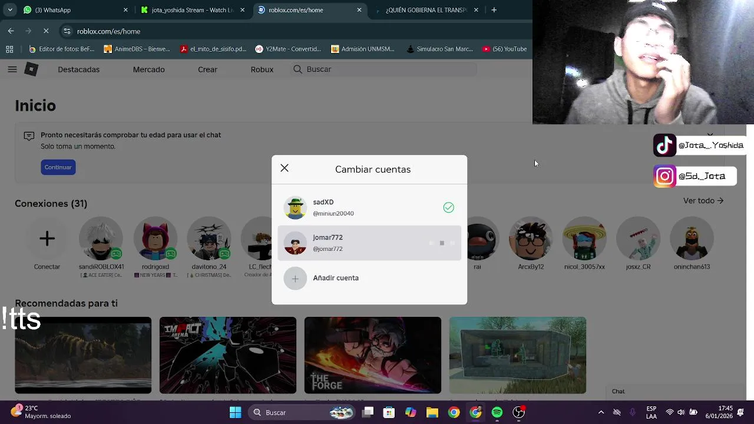Viewport: 754px width, 424px height.
Task: Open the el_mito_de_sisifo.pdf bookmark
Action: point(213,49)
